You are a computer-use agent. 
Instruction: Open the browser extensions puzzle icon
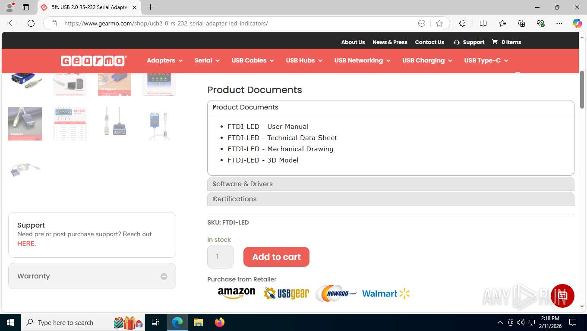click(462, 23)
